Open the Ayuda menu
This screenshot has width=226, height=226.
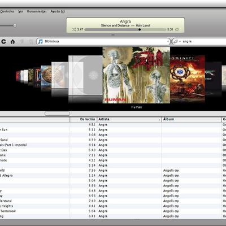(x=58, y=11)
